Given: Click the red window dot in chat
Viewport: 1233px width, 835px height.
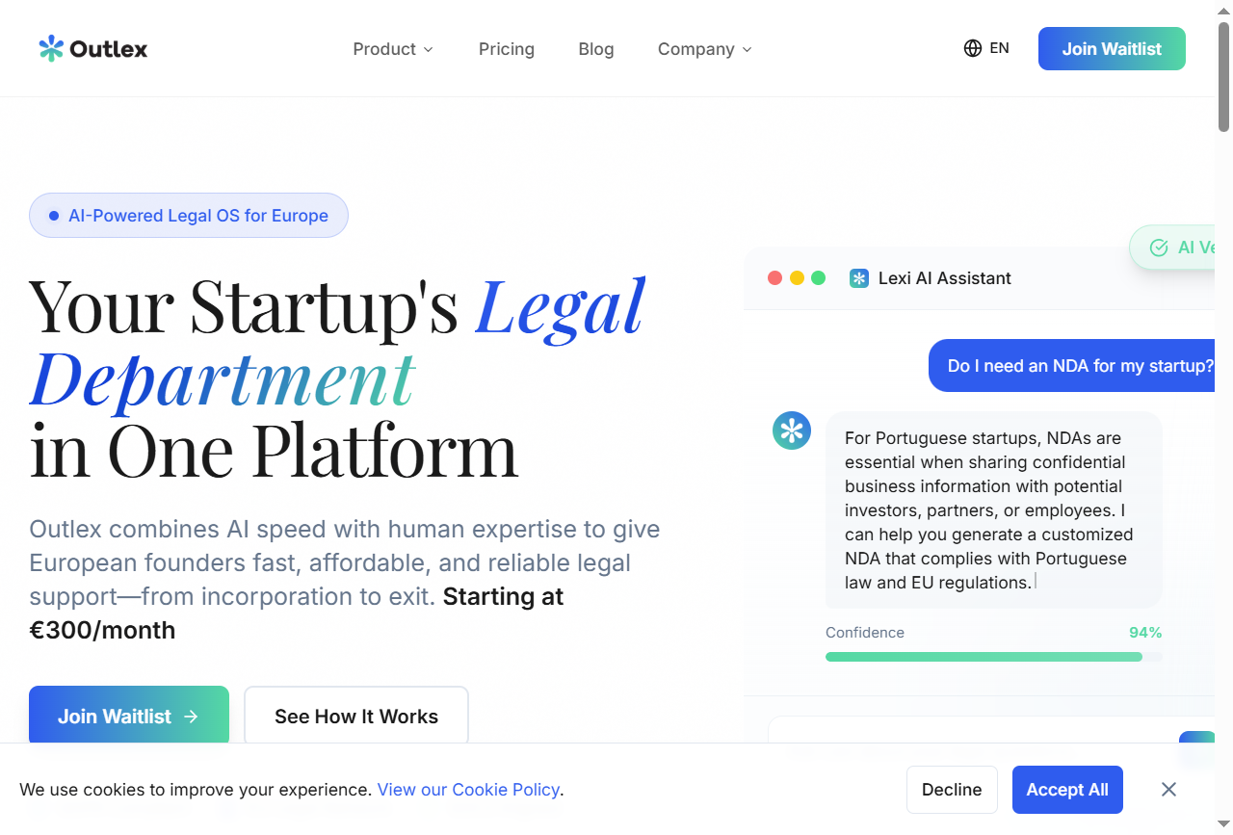Looking at the screenshot, I should pyautogui.click(x=774, y=278).
